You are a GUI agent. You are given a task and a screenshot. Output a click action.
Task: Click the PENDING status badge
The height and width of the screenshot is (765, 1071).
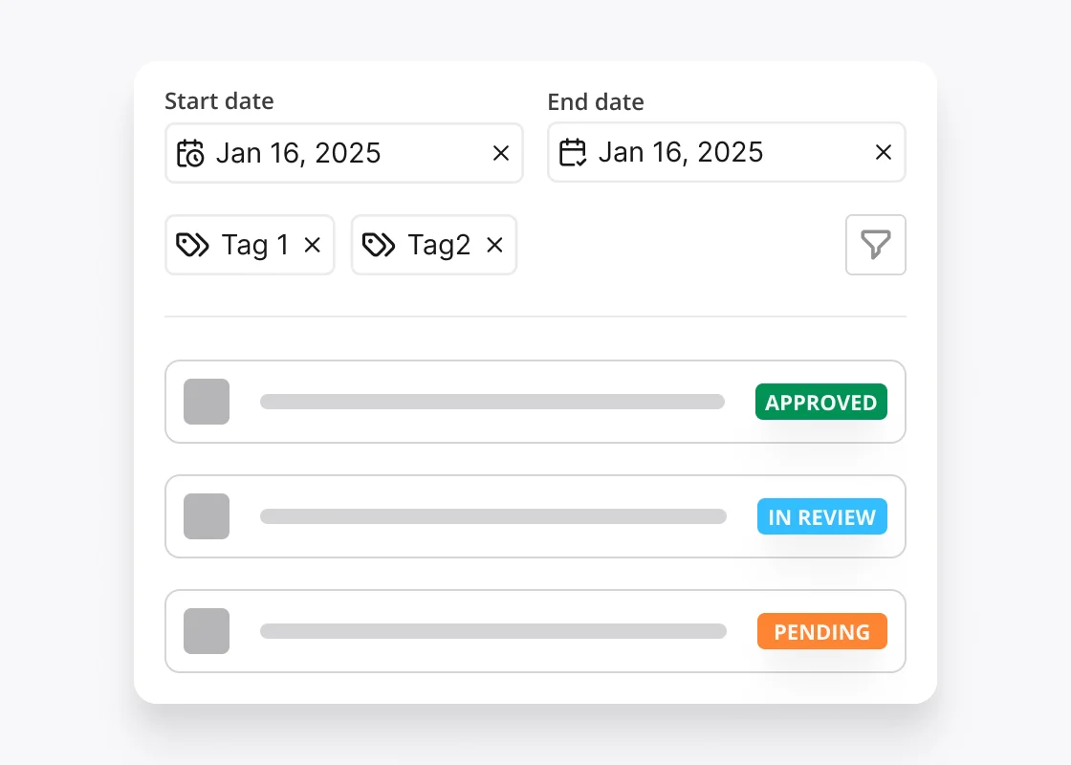(821, 631)
